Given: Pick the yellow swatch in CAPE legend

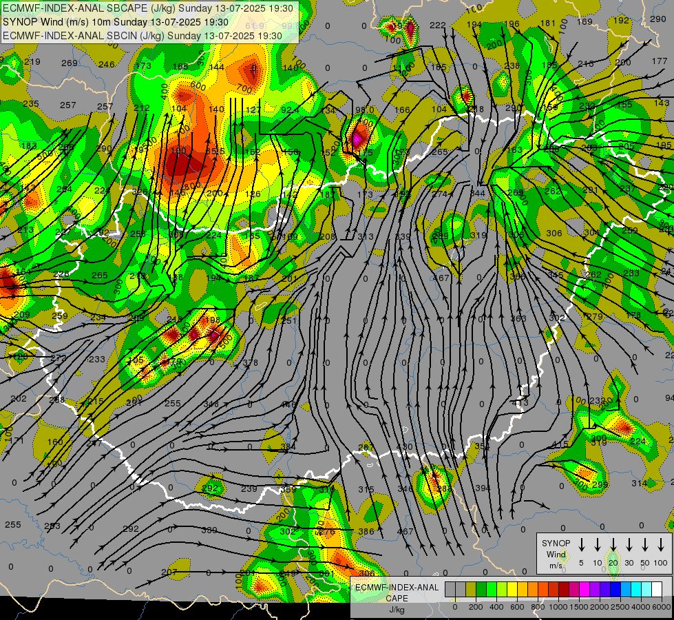Looking at the screenshot, I should click(512, 590).
